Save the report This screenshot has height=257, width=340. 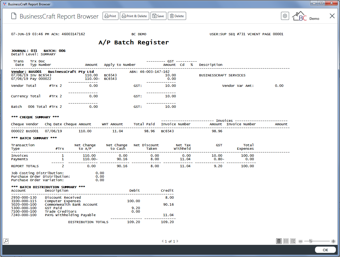click(x=158, y=16)
